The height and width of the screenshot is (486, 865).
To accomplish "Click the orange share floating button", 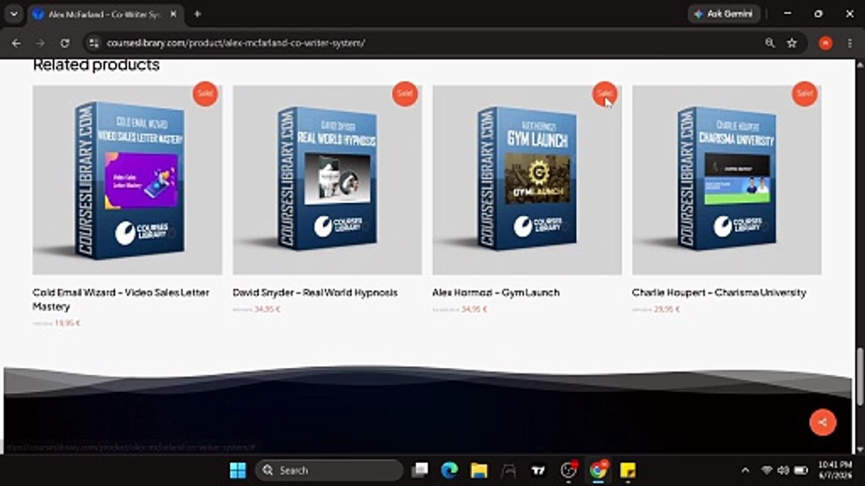I will coord(822,423).
